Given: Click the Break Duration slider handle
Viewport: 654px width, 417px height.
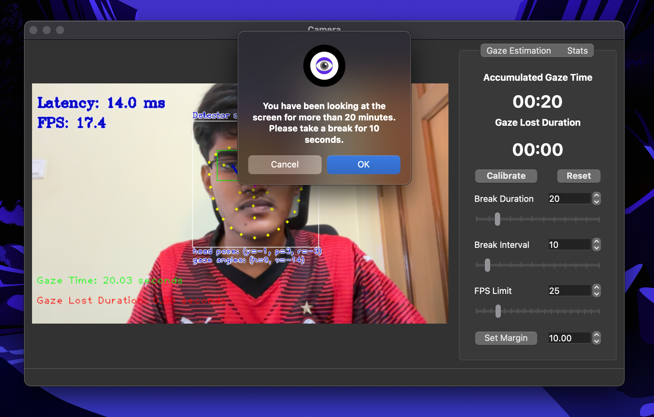Looking at the screenshot, I should click(497, 219).
